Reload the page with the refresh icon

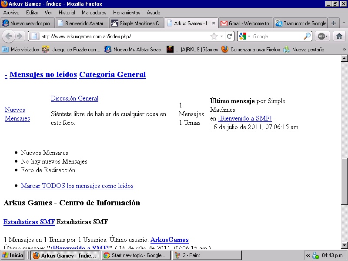(x=230, y=36)
